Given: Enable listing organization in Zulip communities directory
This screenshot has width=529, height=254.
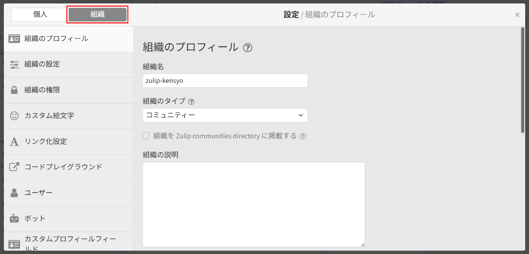Looking at the screenshot, I should (x=146, y=136).
